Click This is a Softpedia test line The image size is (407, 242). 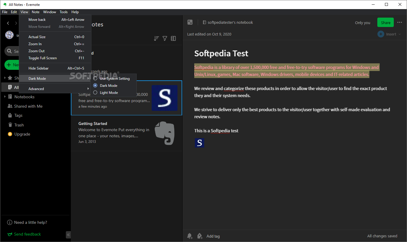tap(216, 131)
